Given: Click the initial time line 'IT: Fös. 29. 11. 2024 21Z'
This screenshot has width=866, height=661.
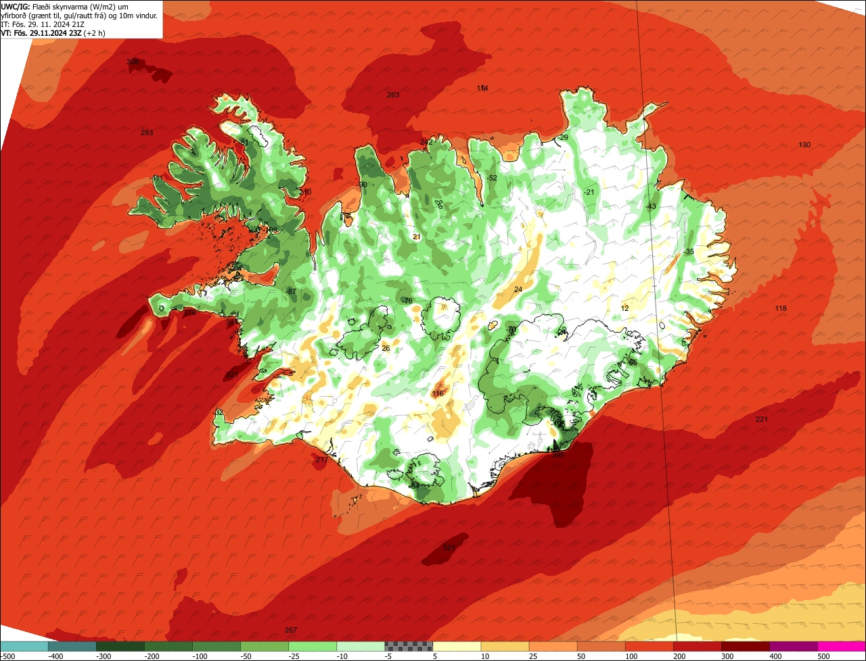Looking at the screenshot, I should 43,24.
